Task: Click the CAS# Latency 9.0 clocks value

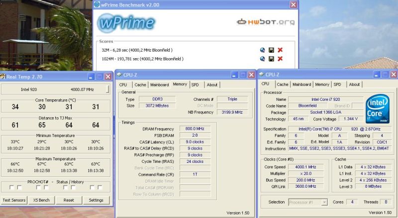Action: tap(195, 142)
